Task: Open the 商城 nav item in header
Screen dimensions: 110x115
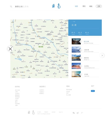Action: (91, 6)
